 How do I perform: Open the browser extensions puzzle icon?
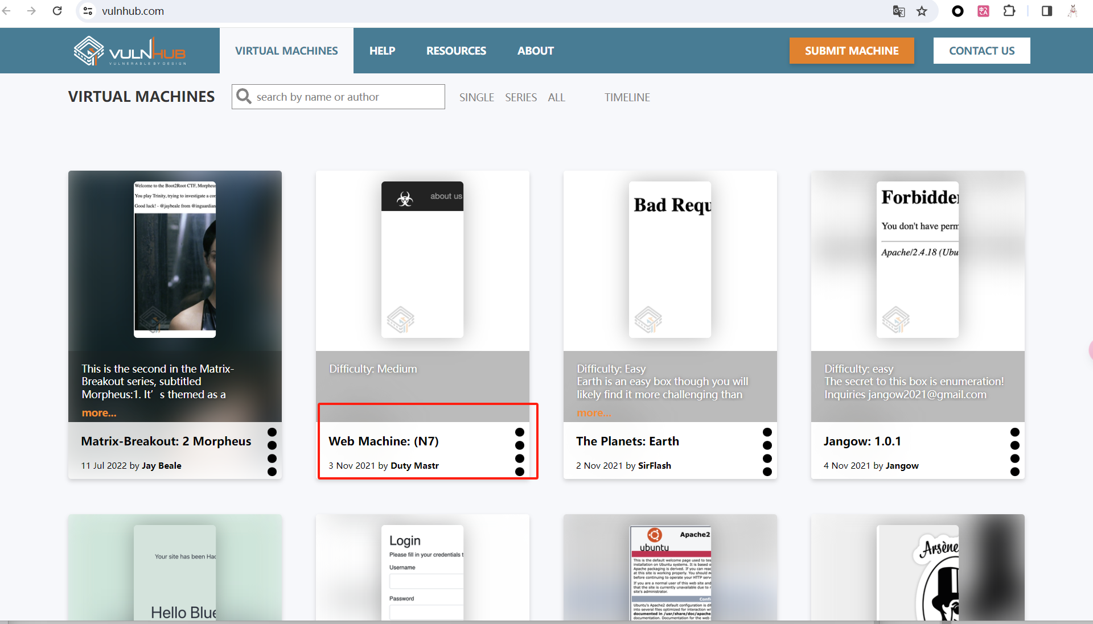(x=1009, y=11)
